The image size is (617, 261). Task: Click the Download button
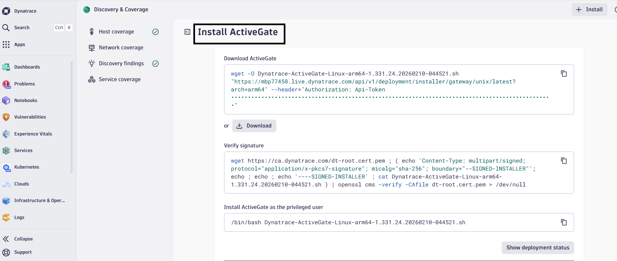(254, 126)
